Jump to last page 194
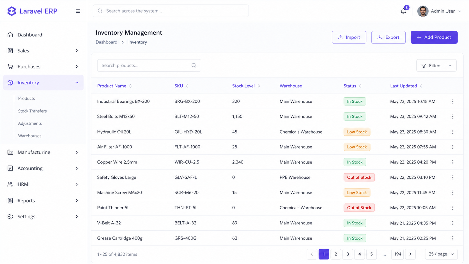The height and width of the screenshot is (264, 469). 397,254
